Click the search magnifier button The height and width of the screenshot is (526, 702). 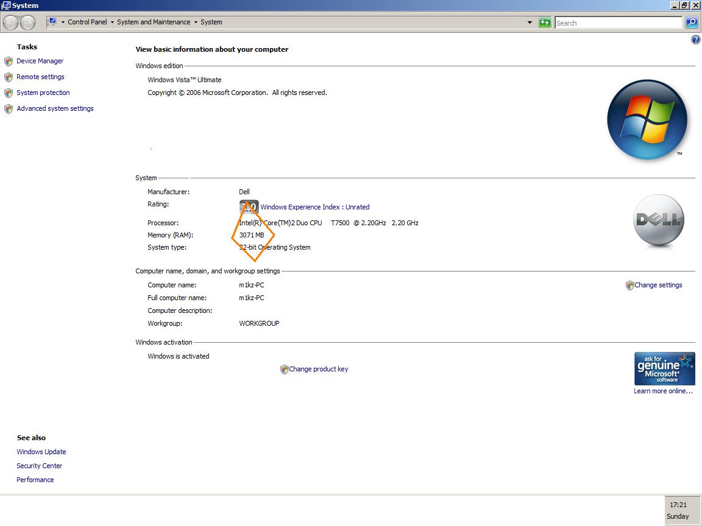click(x=692, y=23)
